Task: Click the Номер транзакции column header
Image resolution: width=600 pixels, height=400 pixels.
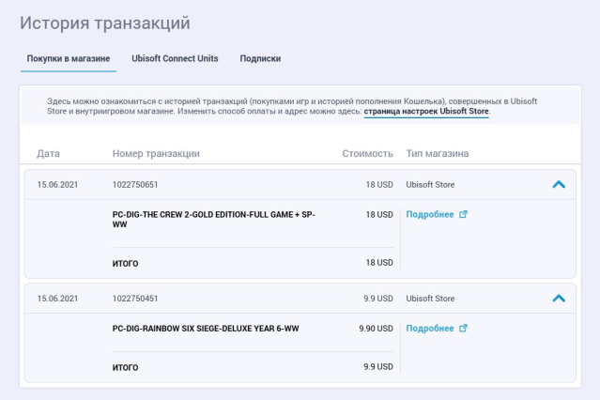Action: point(156,153)
